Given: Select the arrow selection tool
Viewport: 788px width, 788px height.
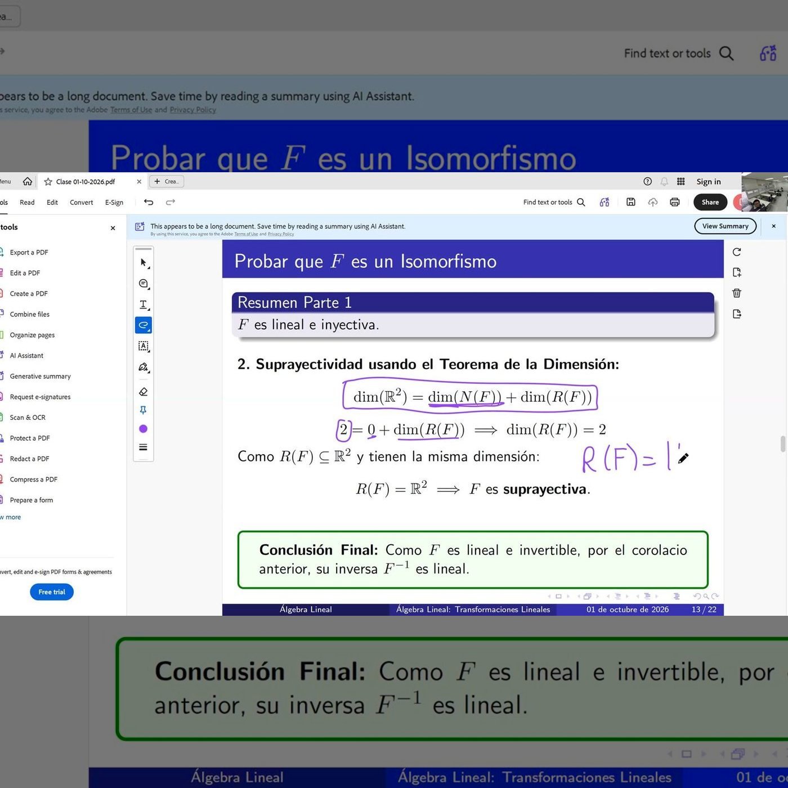Looking at the screenshot, I should click(x=144, y=263).
